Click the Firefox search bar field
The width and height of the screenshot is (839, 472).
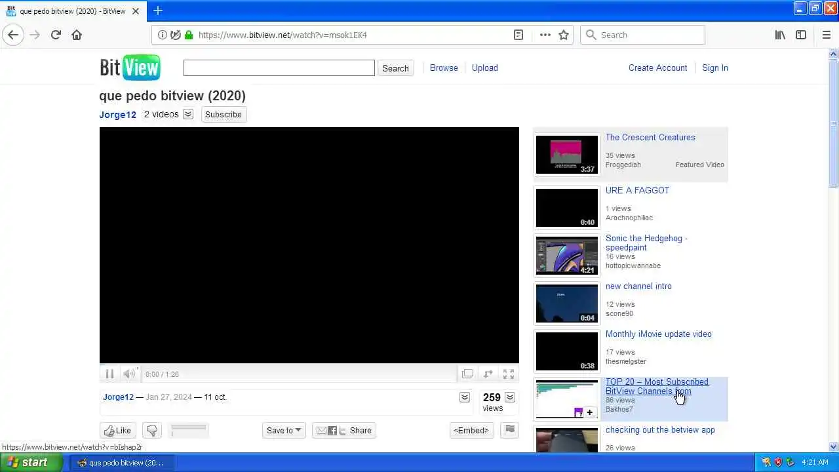pos(642,35)
